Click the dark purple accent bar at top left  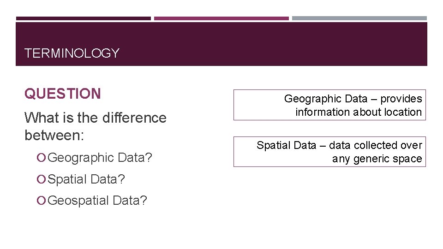[x=83, y=18]
